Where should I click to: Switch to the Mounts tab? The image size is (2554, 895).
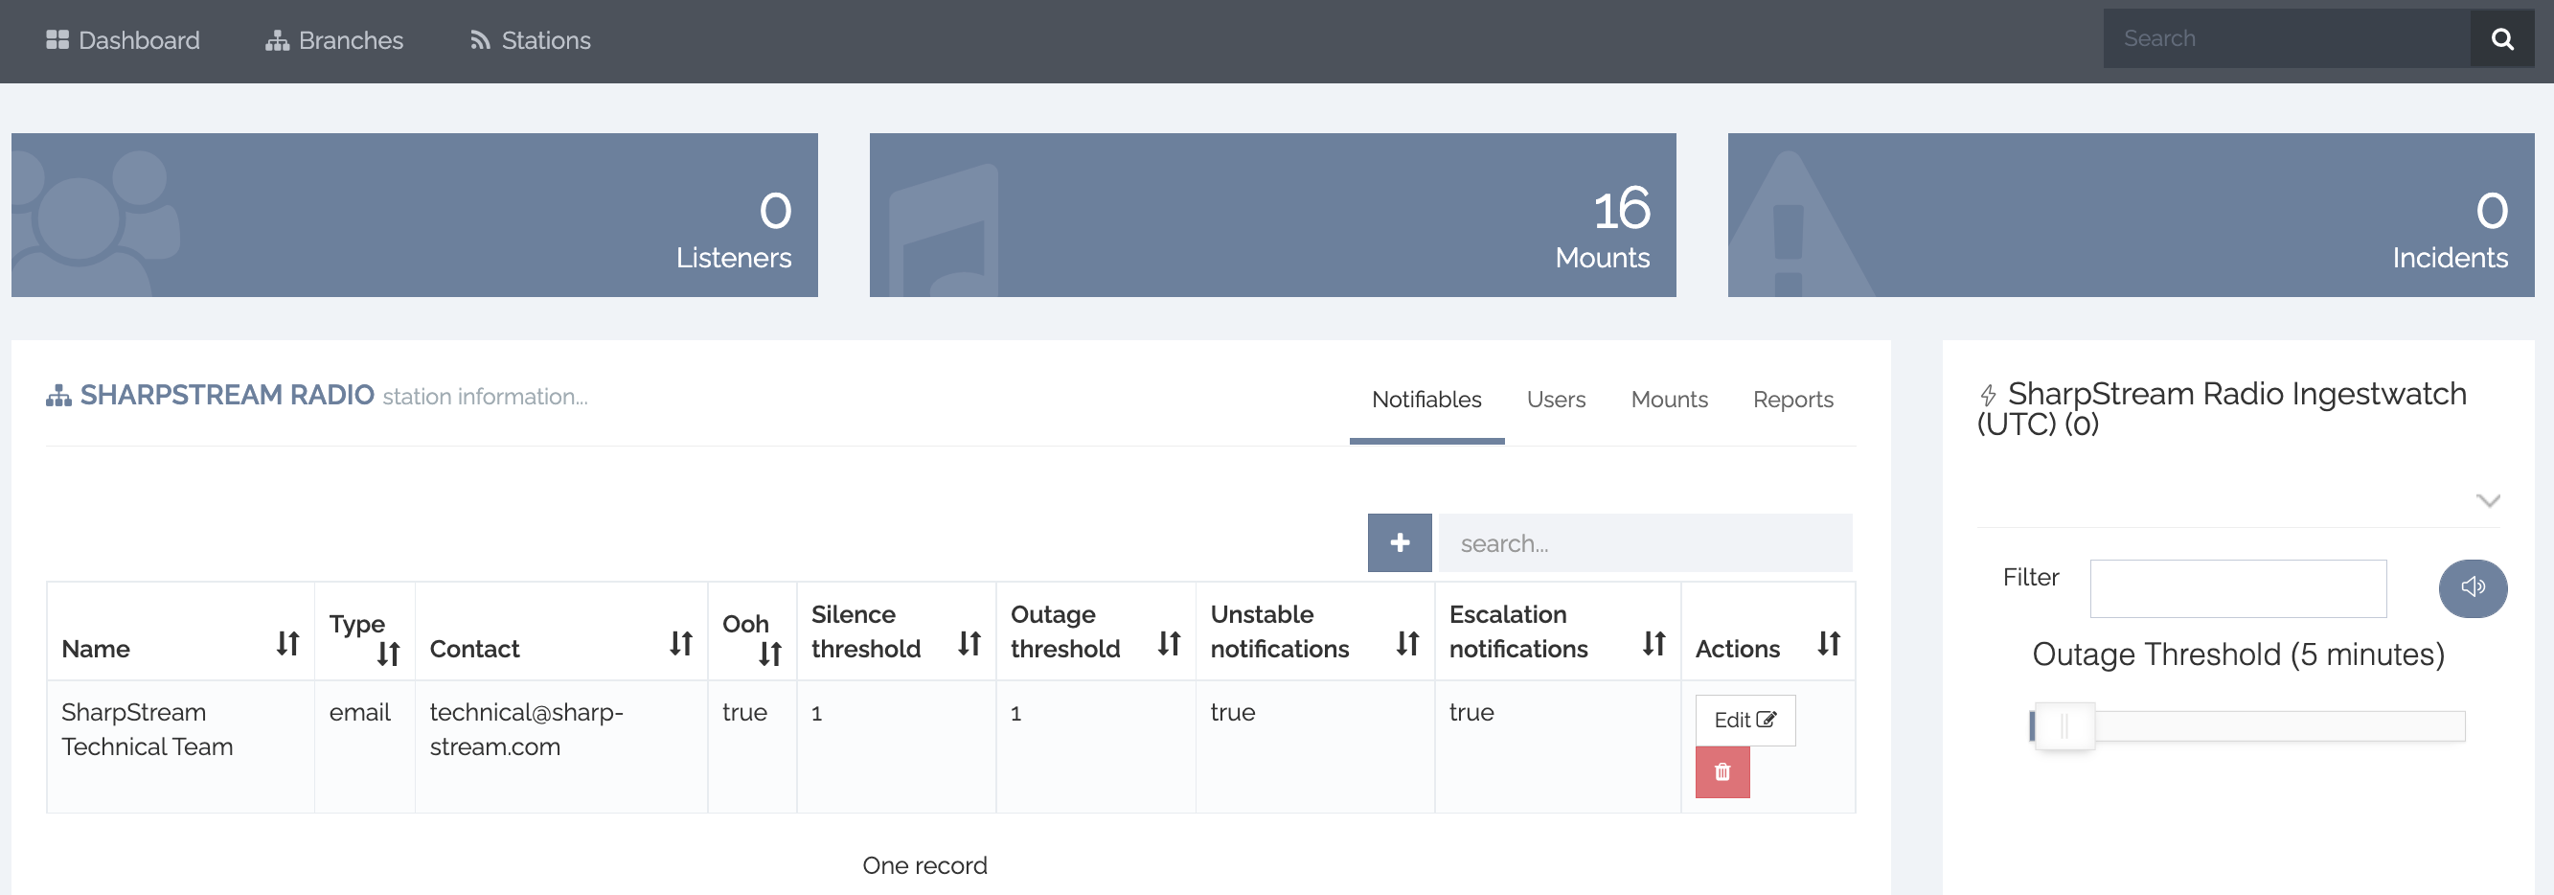point(1670,400)
